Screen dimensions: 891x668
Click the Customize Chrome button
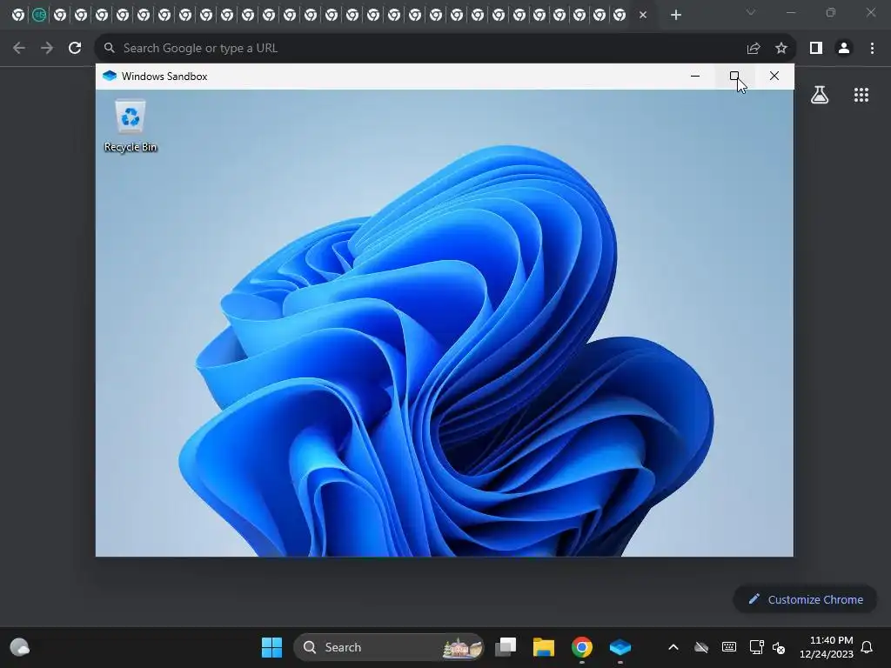(x=805, y=599)
